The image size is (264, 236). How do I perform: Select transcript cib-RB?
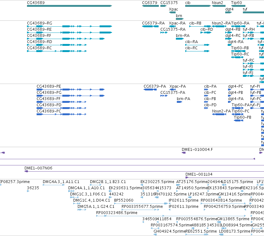coord(200,26)
